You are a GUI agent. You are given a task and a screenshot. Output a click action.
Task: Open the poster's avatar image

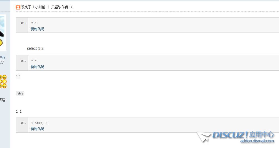click(x=3, y=33)
